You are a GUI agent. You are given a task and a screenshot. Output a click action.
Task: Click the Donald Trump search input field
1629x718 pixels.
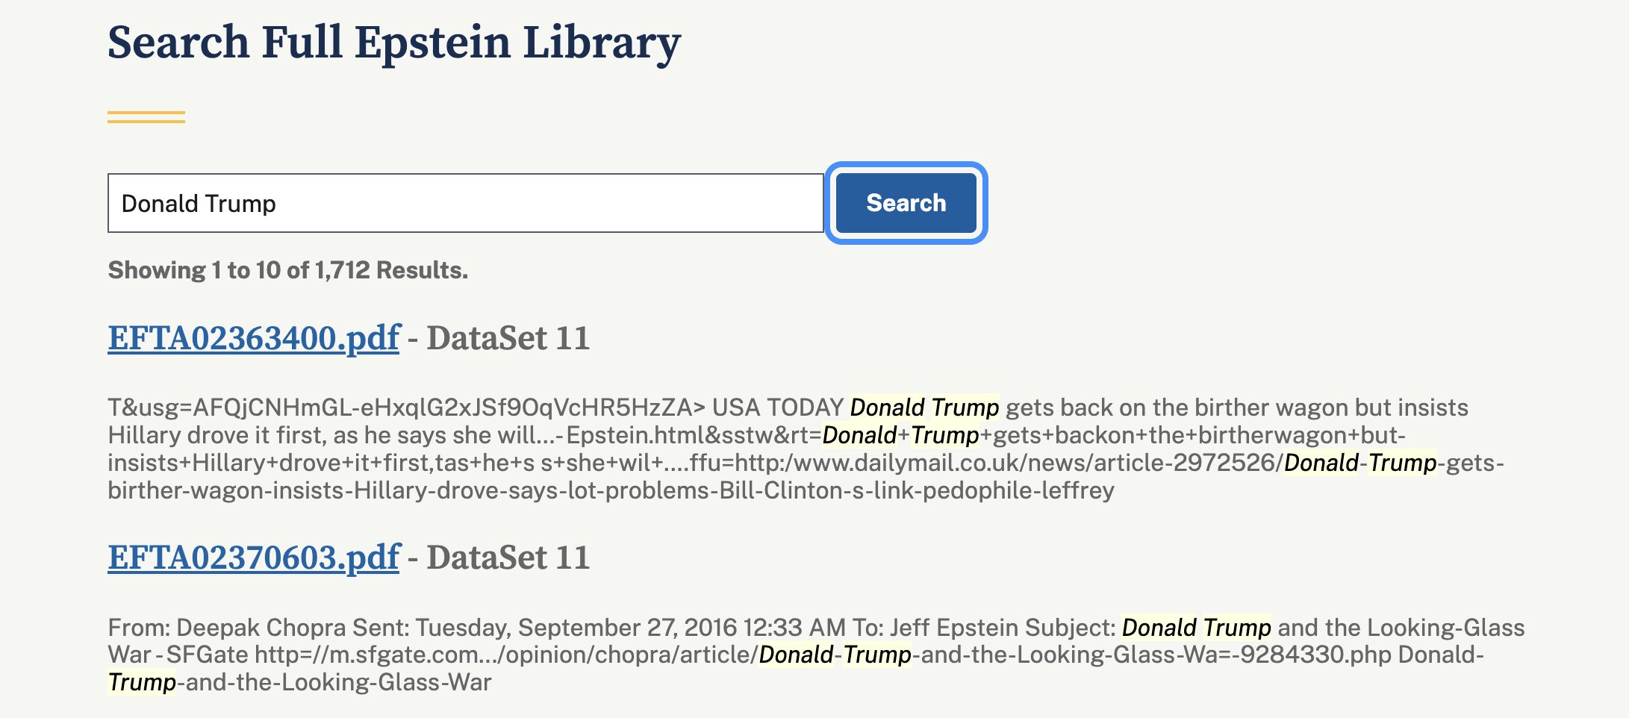pyautogui.click(x=465, y=203)
